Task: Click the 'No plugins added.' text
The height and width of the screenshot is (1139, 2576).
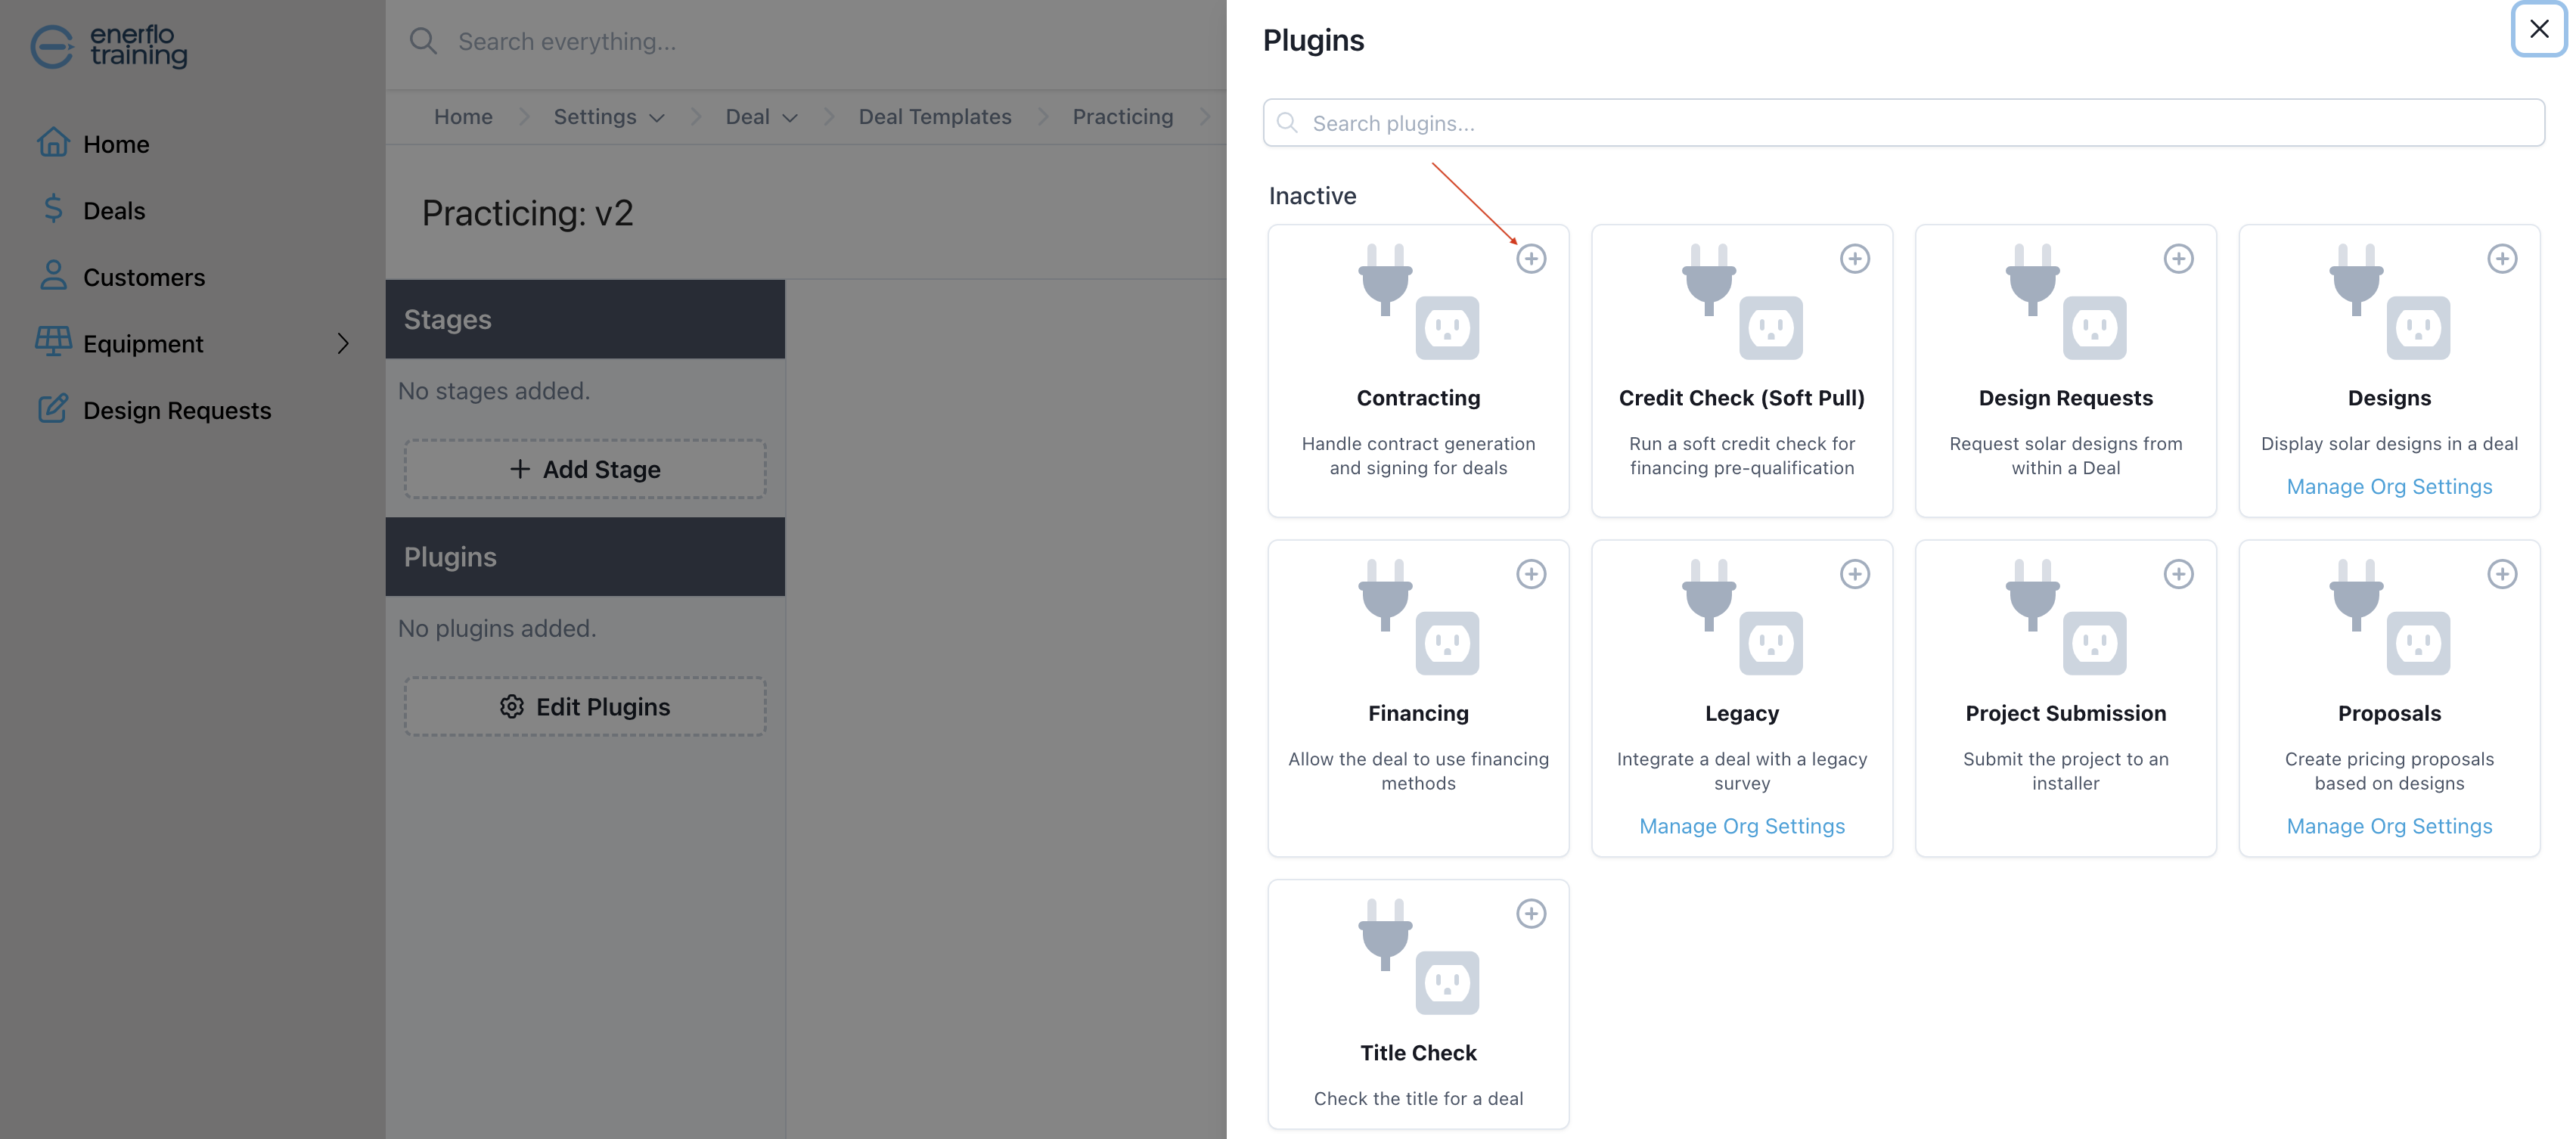Action: [x=497, y=629]
